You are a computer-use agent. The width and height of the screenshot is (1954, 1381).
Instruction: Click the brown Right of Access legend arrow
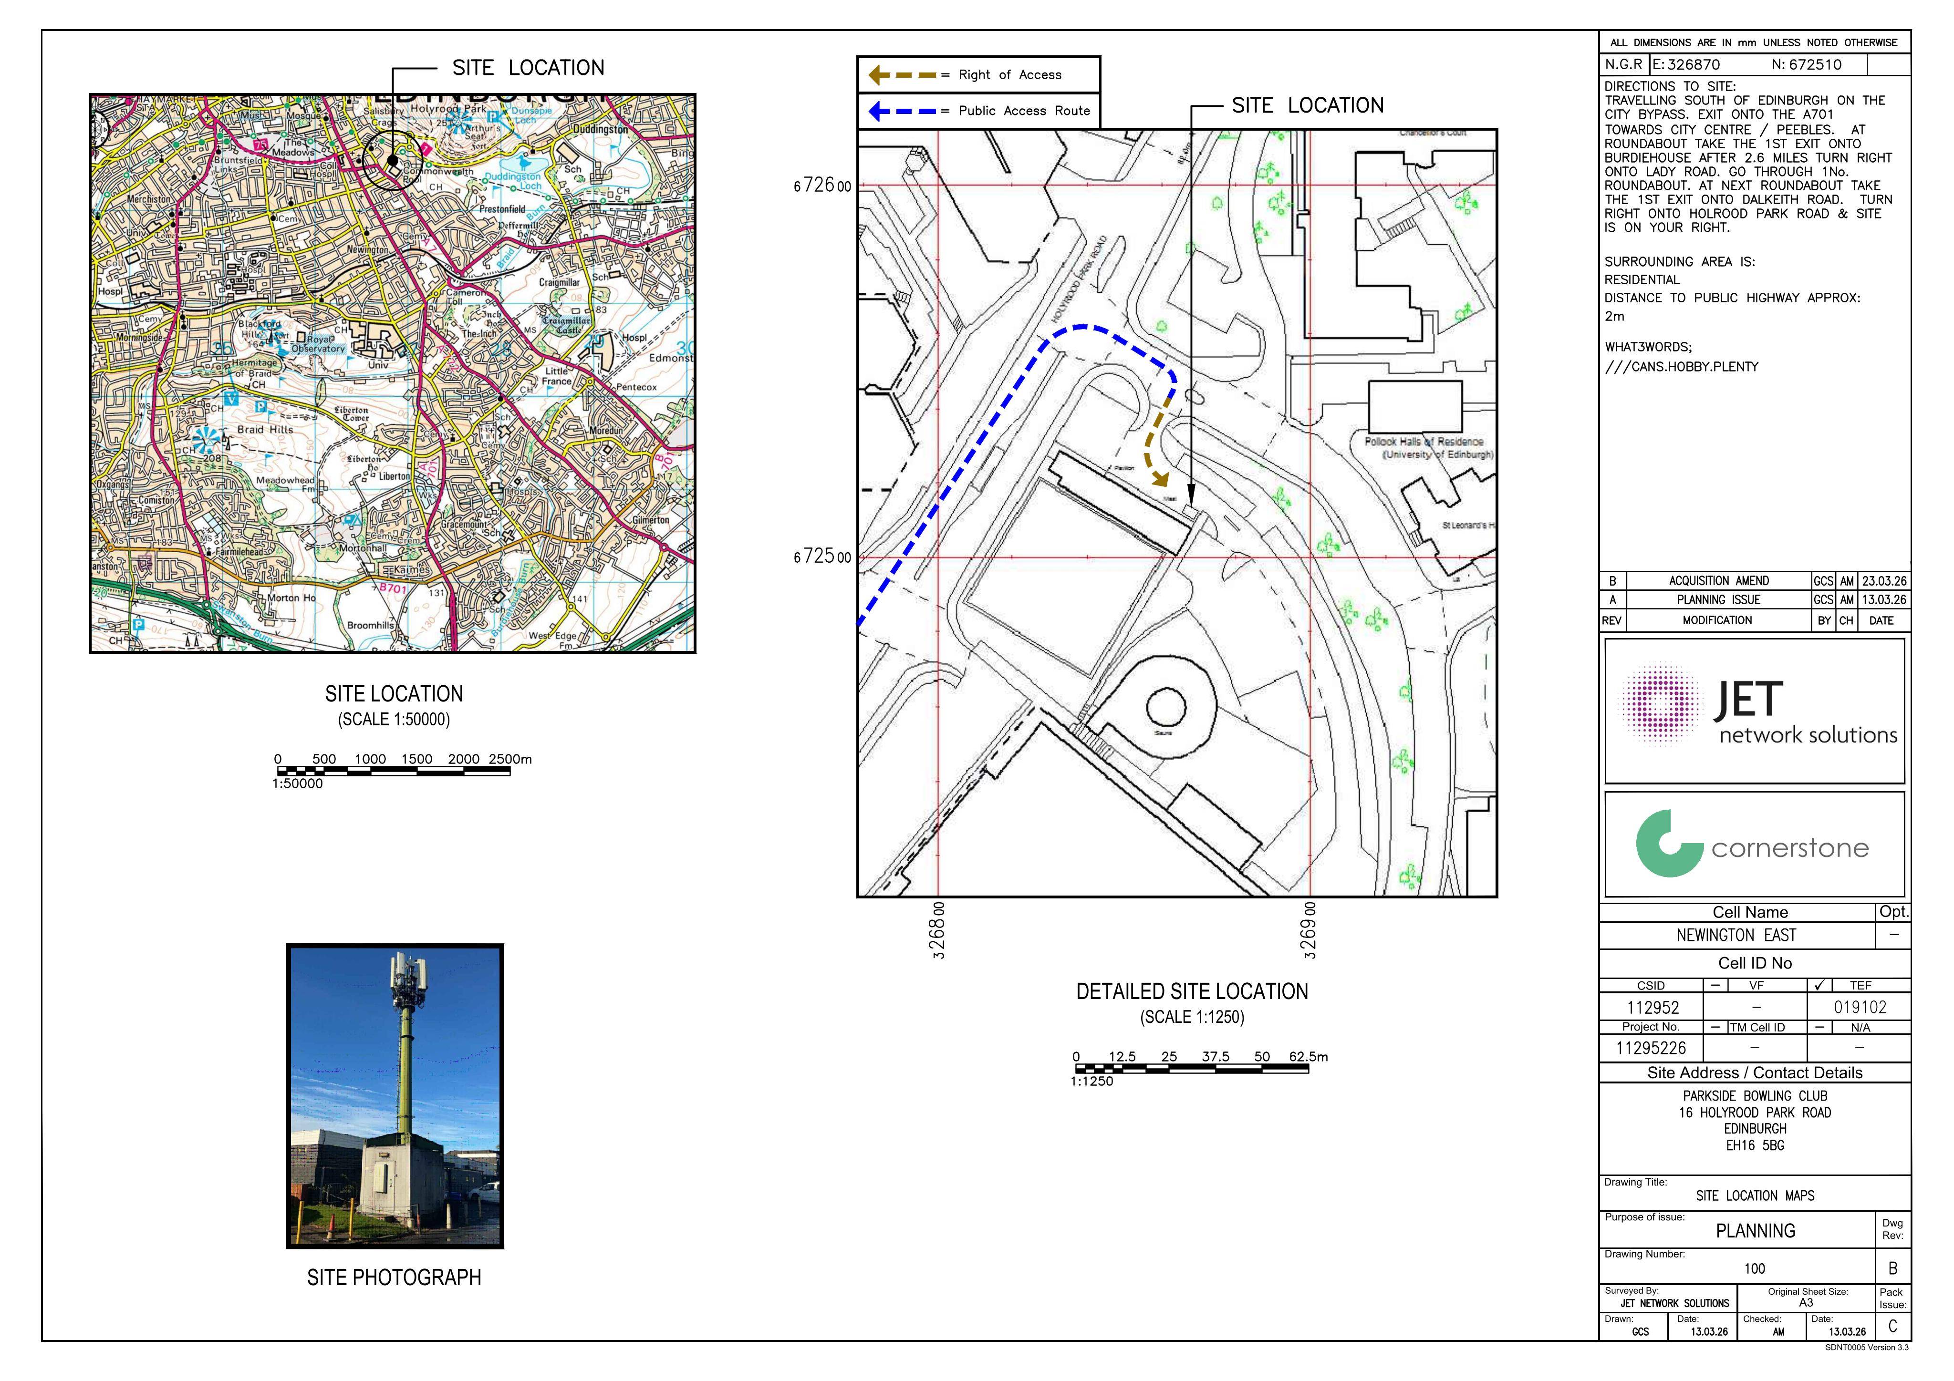[901, 75]
